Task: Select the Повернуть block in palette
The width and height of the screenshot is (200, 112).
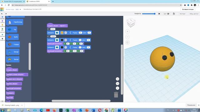Action: (10, 93)
